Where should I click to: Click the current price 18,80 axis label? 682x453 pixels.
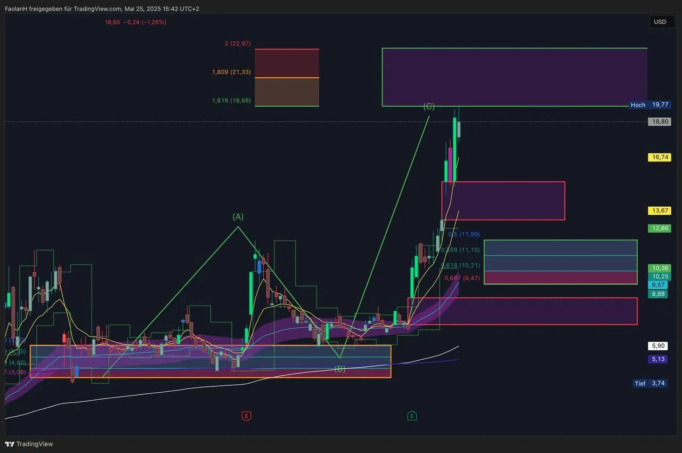(x=660, y=122)
